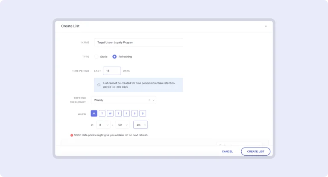This screenshot has width=328, height=177.
Task: Click the red warning icon near static data message
Action: [72, 135]
